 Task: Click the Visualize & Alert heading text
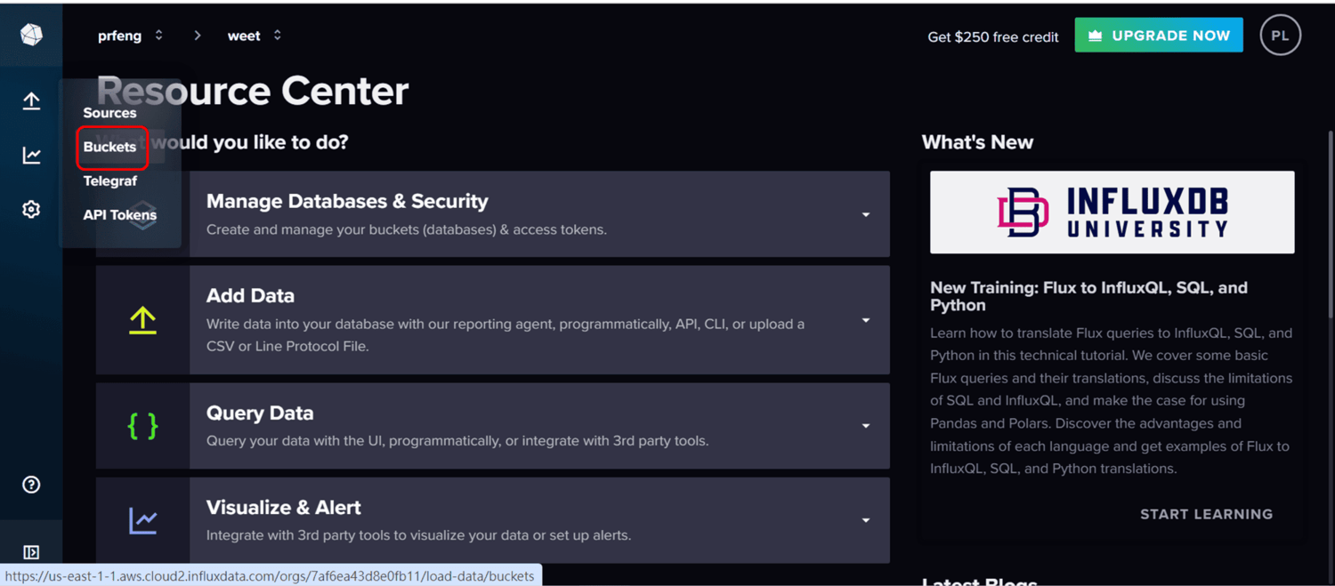283,508
